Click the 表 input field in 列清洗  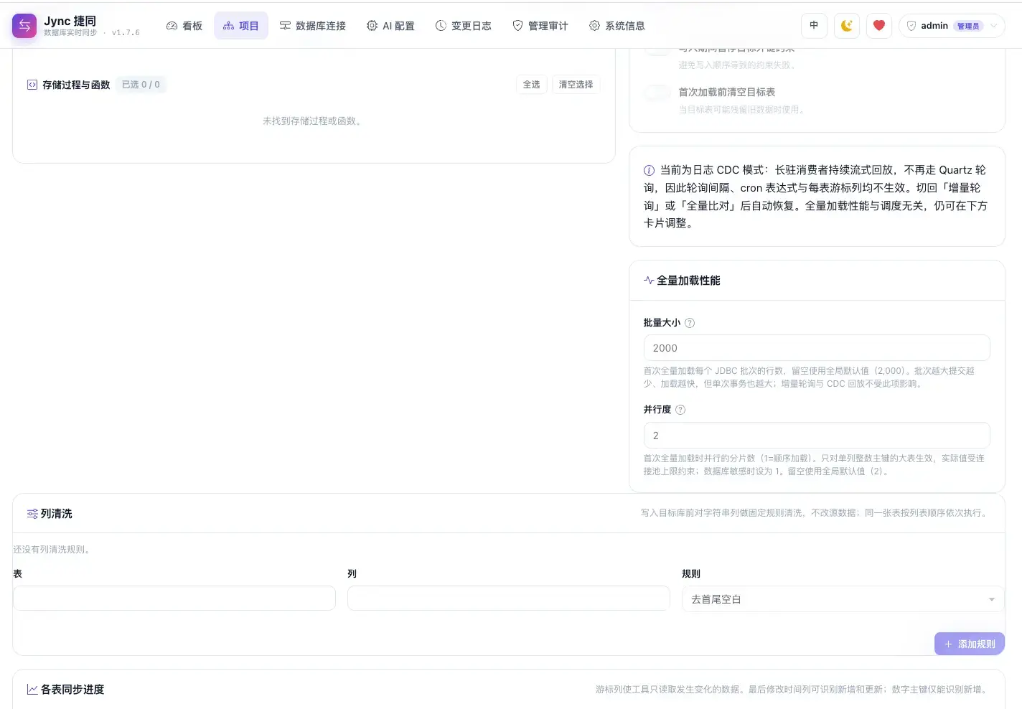pyautogui.click(x=174, y=598)
